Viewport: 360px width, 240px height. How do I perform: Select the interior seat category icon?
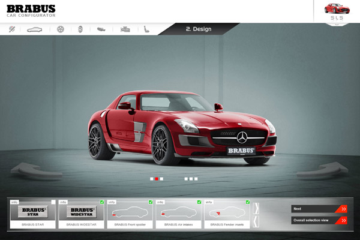147,29
